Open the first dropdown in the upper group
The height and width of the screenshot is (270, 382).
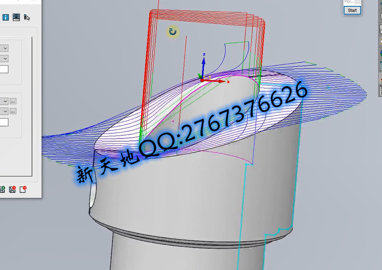coord(5,48)
